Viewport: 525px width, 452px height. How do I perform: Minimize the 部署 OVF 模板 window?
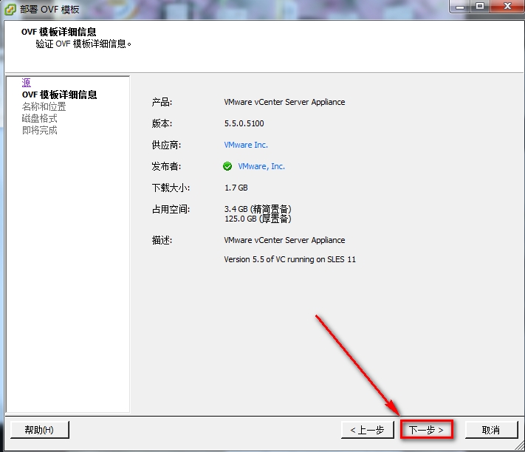tap(460, 6)
